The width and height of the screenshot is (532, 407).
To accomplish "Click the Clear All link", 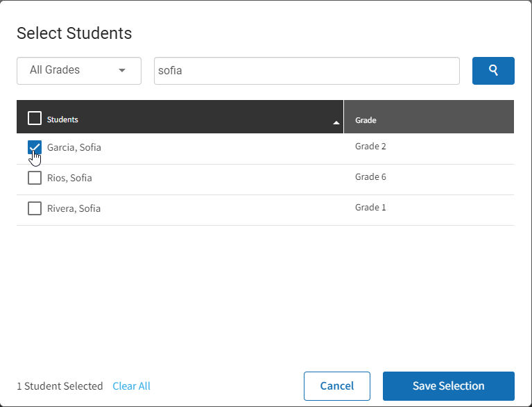I will (131, 386).
